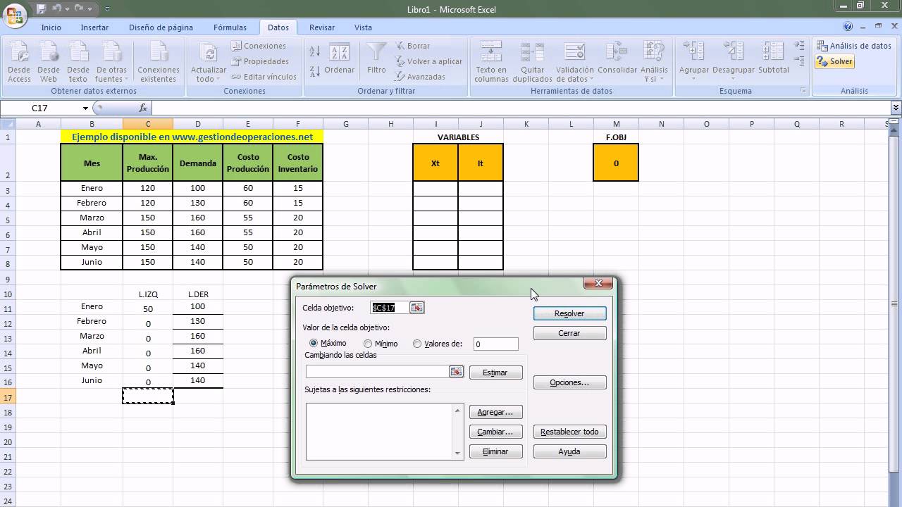Expand the Análisis Y si dropdown
The height and width of the screenshot is (507, 902).
(655, 61)
